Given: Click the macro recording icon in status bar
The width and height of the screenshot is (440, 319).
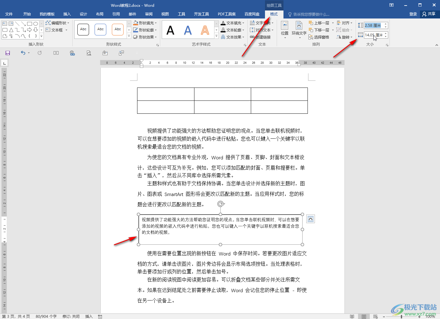Looking at the screenshot, I should [x=100, y=316].
